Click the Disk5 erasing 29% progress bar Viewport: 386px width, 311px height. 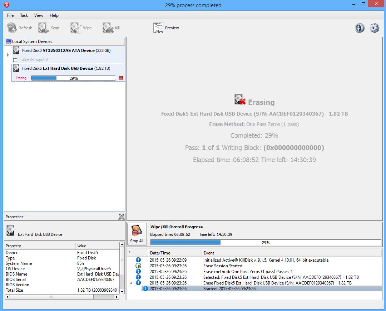tap(74, 78)
